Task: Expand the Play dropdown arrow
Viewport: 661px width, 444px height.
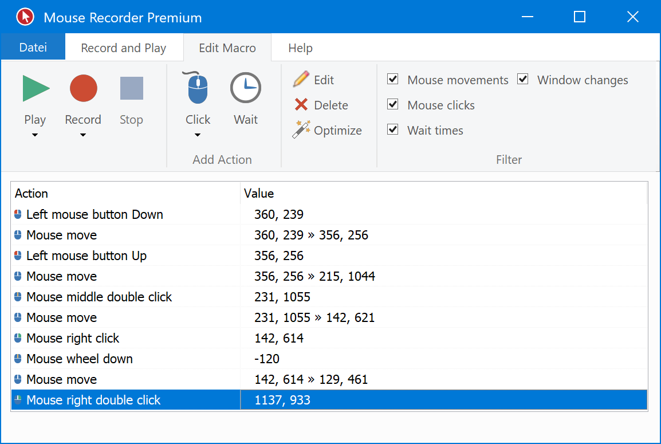Action: (35, 135)
